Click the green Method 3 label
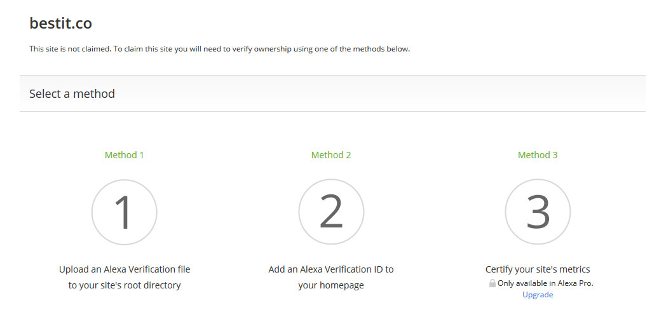666x331 pixels. point(537,155)
